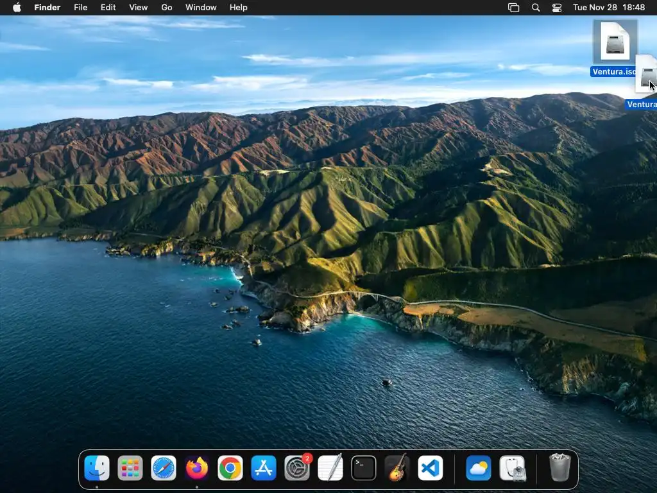Open the App Store dock icon
The width and height of the screenshot is (657, 493).
(x=264, y=468)
